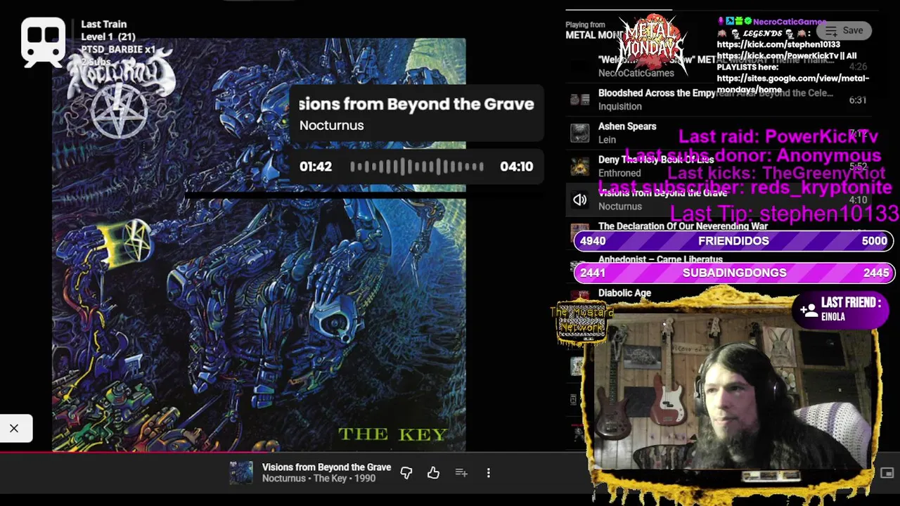900x506 pixels.
Task: Click the NecroCaticGames artist under the first queue item
Action: (636, 73)
